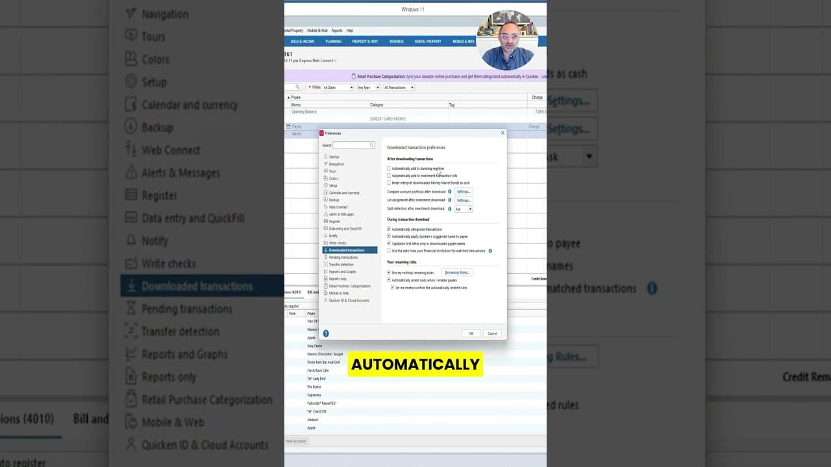Uncheck Capitalize first letter only in payee names
Image resolution: width=831 pixels, height=467 pixels.
coord(389,244)
